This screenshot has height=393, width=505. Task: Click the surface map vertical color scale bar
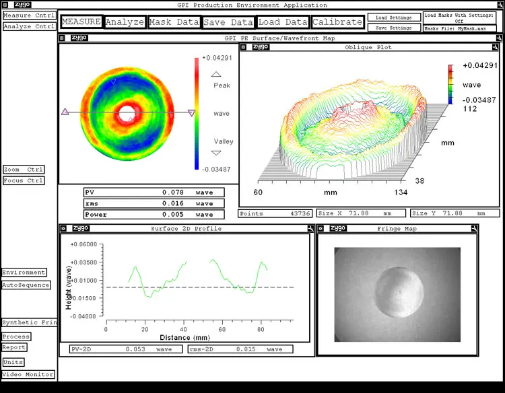coord(197,112)
